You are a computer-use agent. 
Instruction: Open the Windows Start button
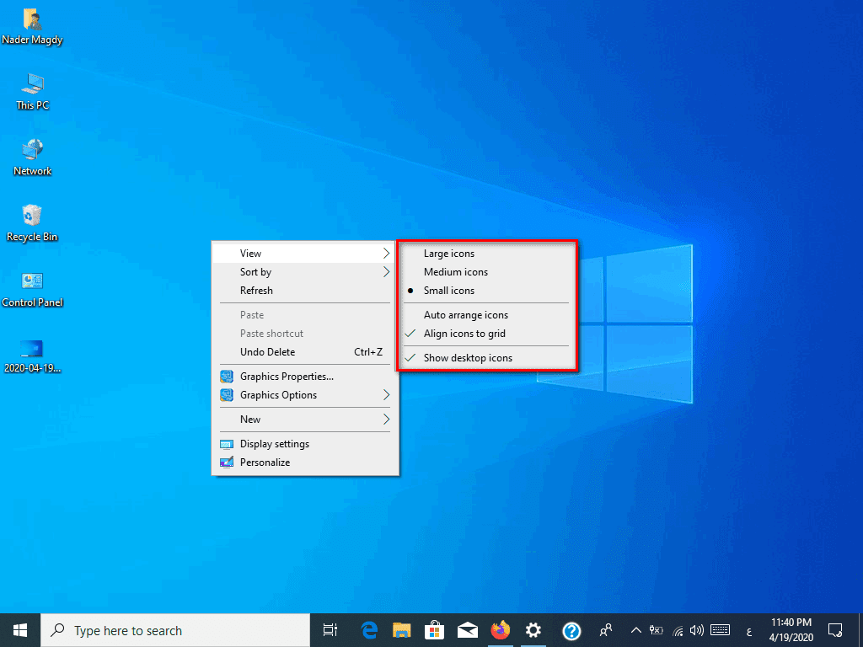[x=20, y=630]
